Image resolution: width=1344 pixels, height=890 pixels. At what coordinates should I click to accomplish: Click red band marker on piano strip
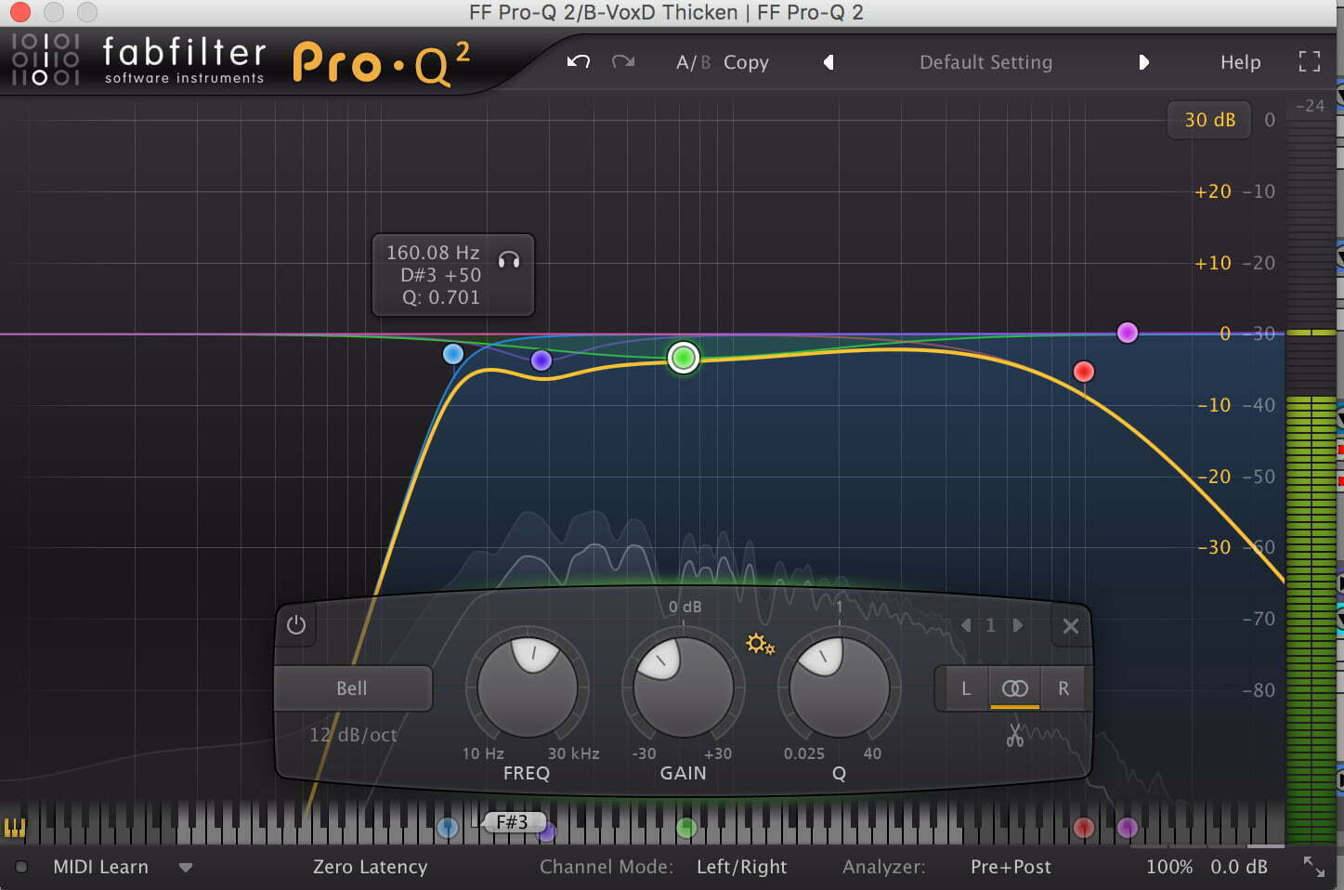[1083, 827]
